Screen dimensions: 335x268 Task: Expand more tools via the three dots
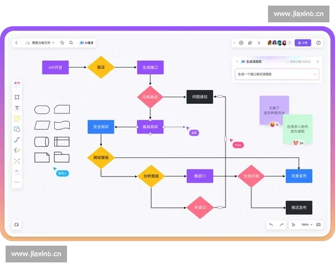[17, 182]
